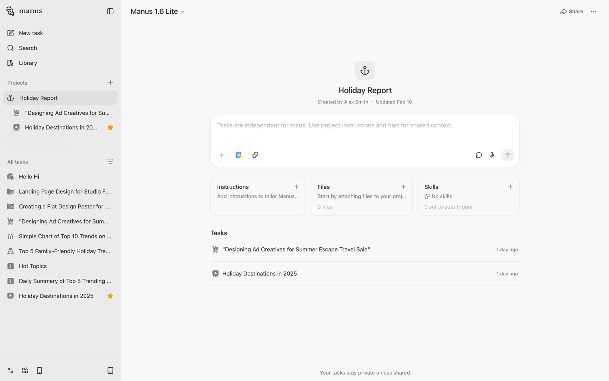Unstar Holiday Destinations under Holiday Report project
609x381 pixels.
(110, 128)
